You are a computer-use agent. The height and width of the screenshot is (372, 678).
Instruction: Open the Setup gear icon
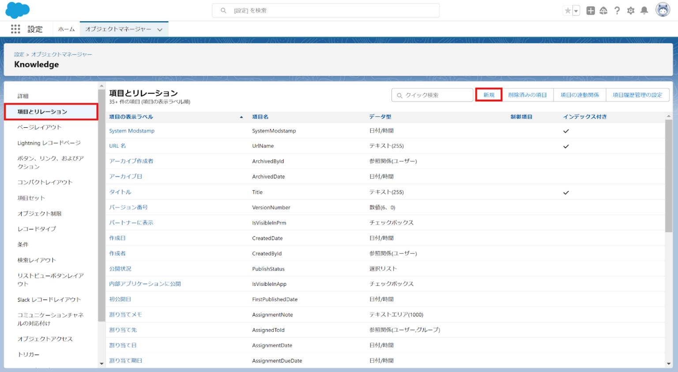[631, 10]
